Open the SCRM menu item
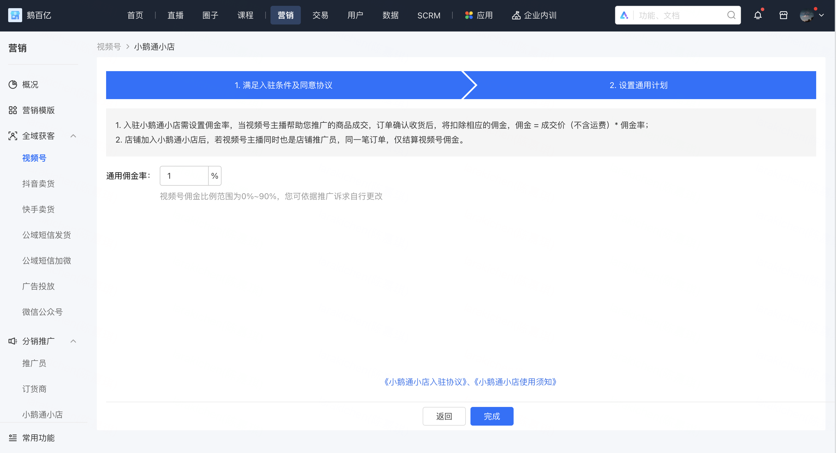The width and height of the screenshot is (836, 453). pos(429,15)
